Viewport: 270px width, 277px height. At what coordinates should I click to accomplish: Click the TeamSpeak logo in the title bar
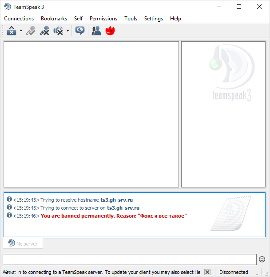[8, 7]
